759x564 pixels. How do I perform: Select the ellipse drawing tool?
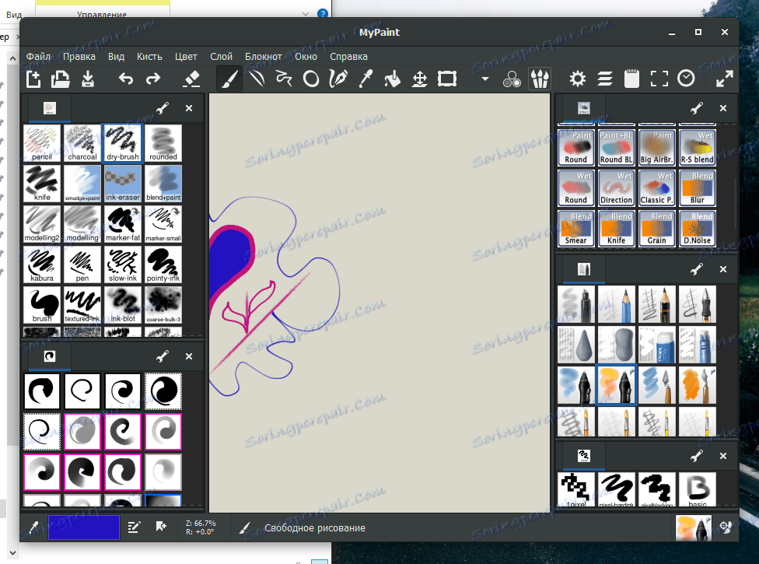click(310, 78)
